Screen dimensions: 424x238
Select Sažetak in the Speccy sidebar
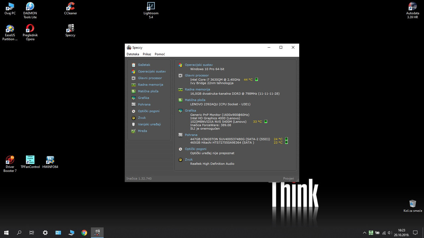144,65
